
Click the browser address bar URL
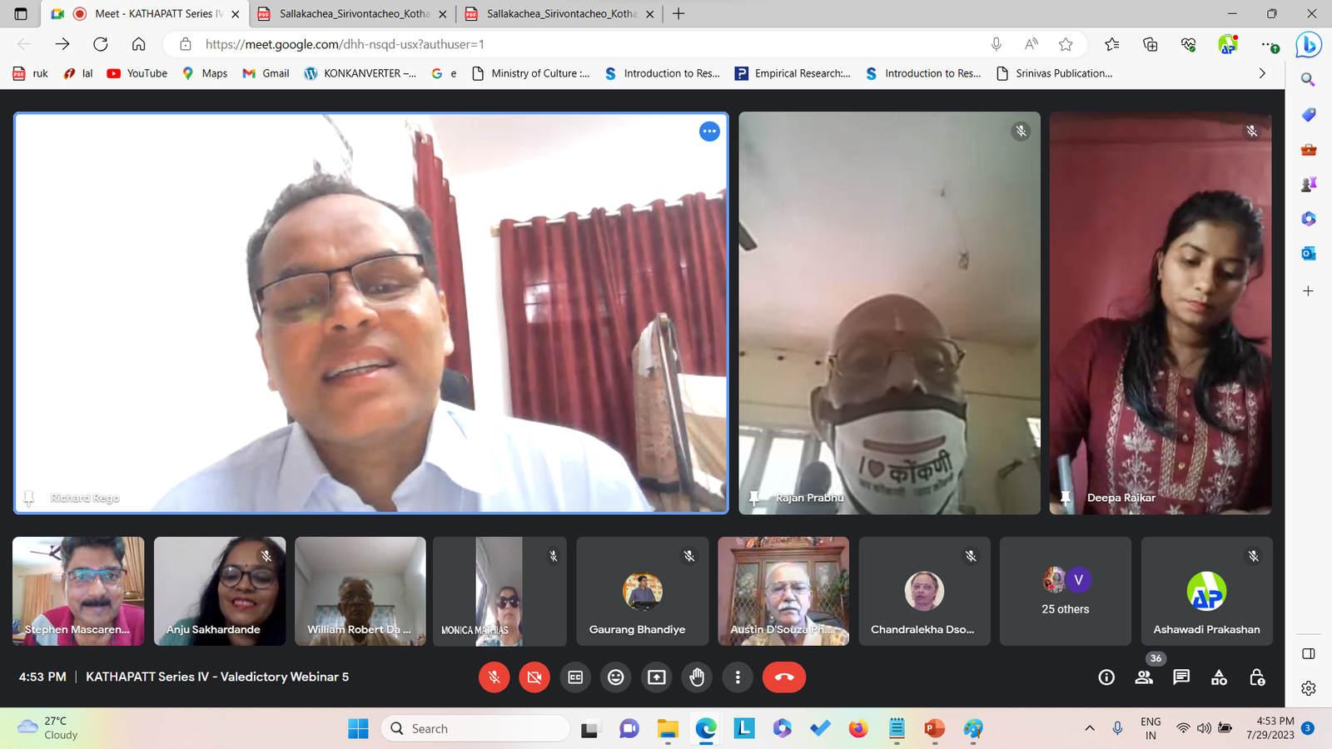(x=345, y=44)
